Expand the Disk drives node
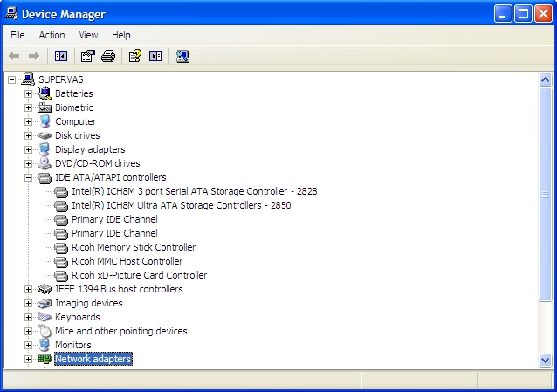The height and width of the screenshot is (392, 557). (29, 135)
